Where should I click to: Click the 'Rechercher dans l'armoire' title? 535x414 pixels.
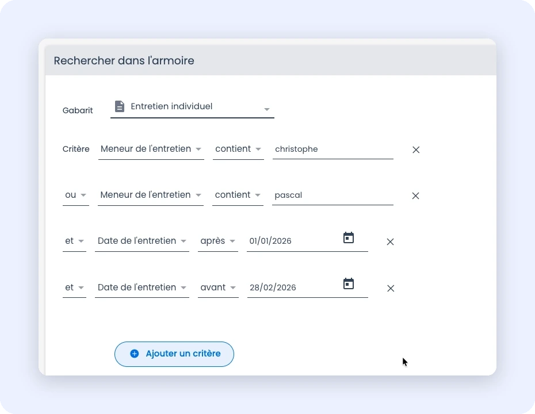[124, 61]
